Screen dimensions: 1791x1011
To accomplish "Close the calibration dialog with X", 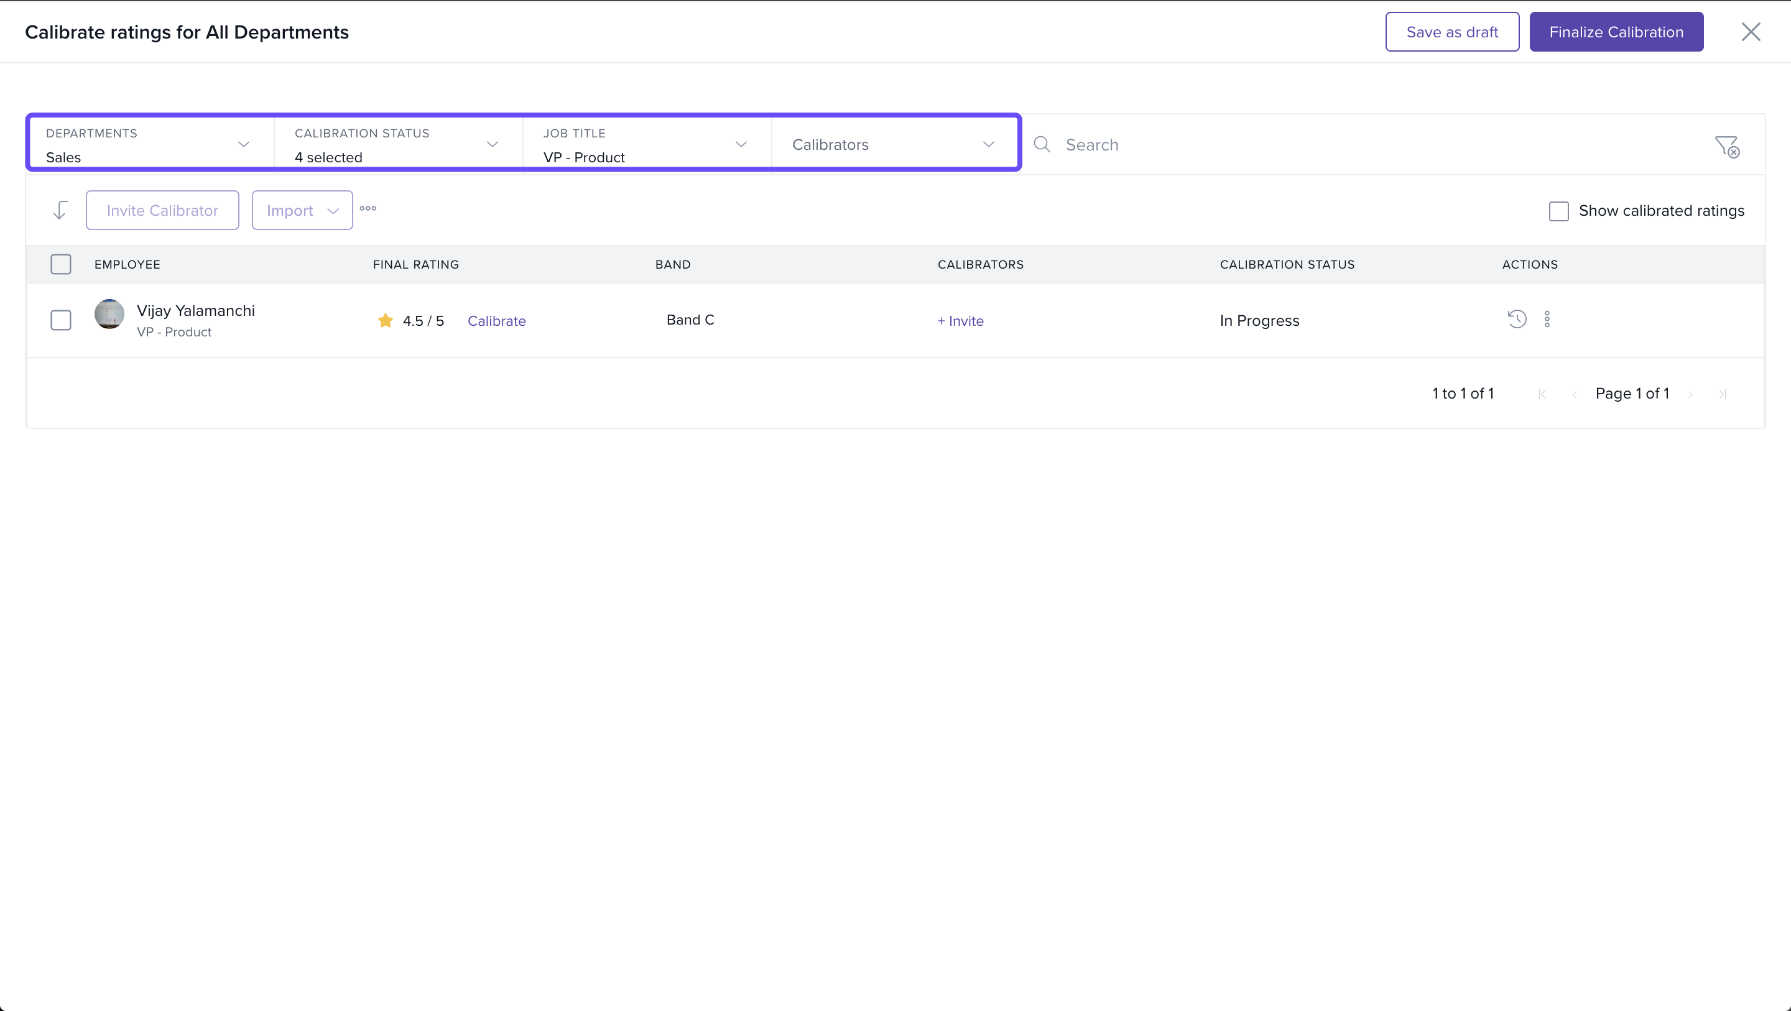I will (1750, 32).
